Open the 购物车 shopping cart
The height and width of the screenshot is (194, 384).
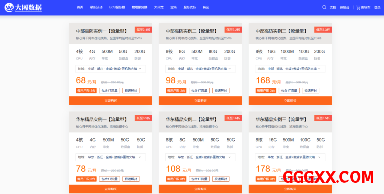pyautogui.click(x=363, y=7)
